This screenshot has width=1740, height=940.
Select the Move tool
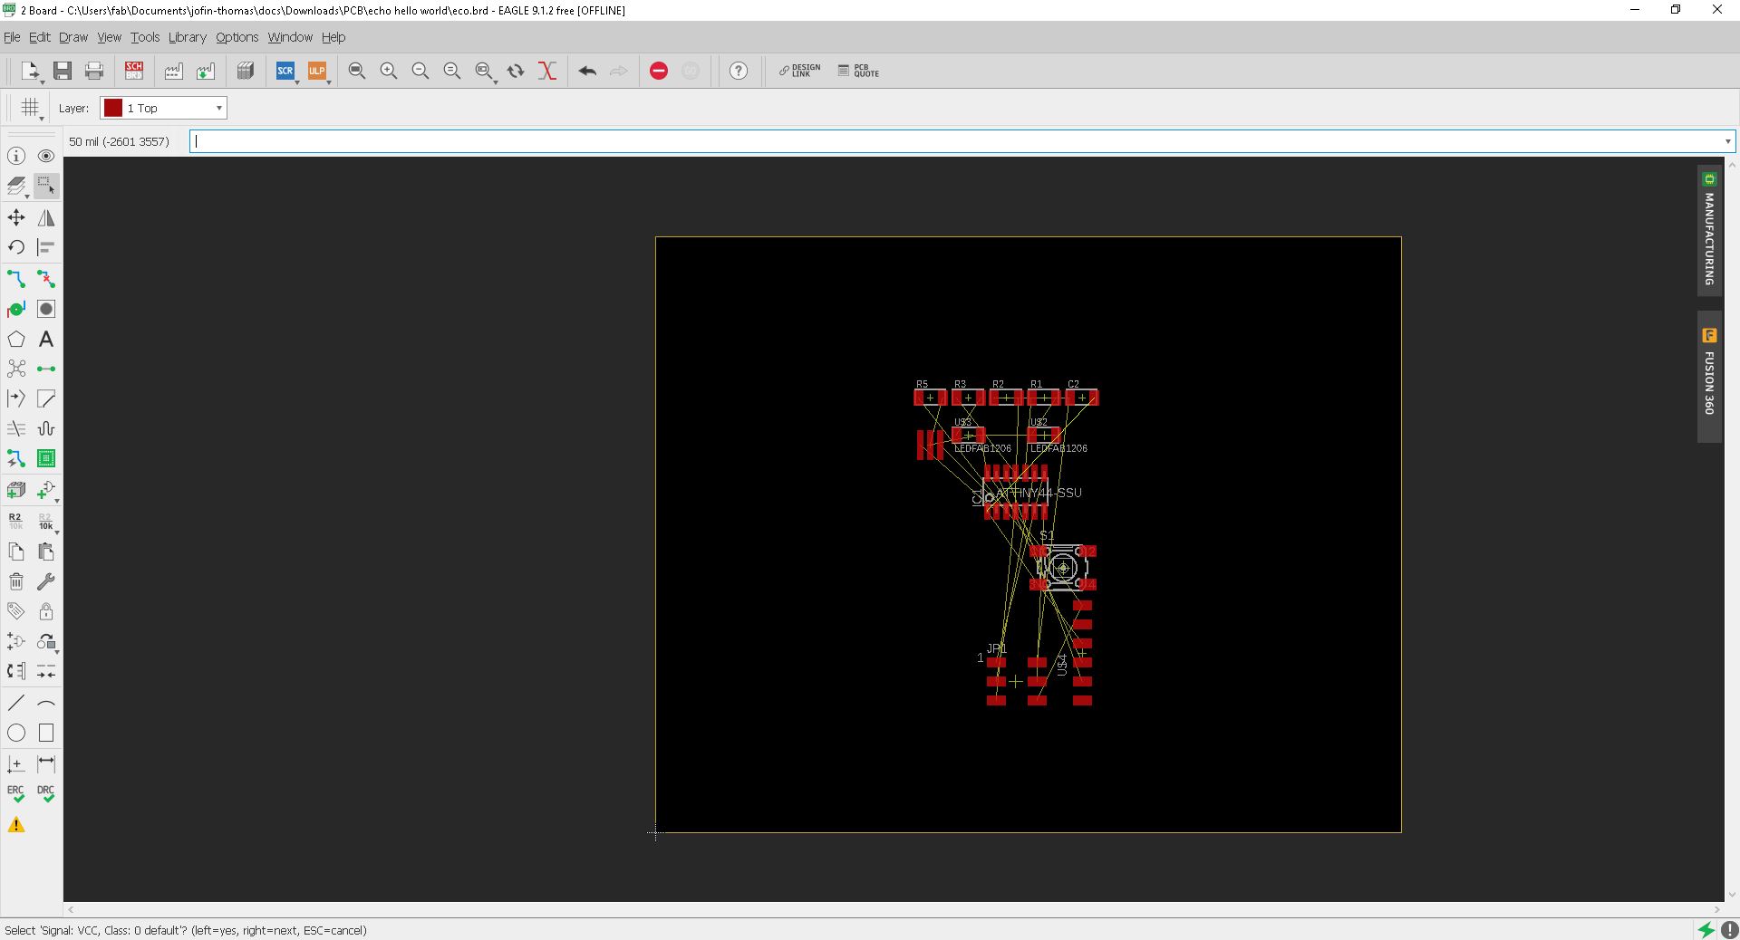tap(16, 217)
